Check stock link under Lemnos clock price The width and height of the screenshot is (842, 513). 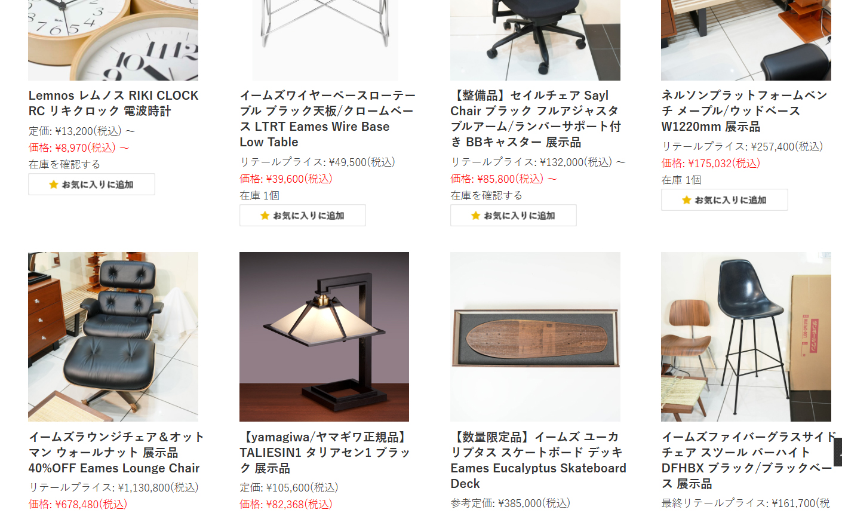pyautogui.click(x=64, y=164)
